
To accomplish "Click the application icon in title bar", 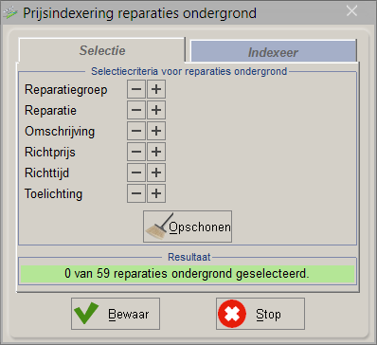I will click(x=10, y=12).
